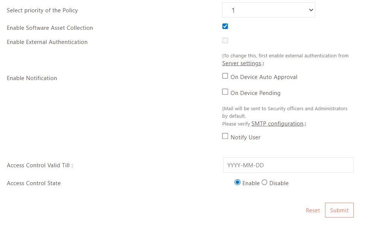Tick the On Device Pending checkbox

225,92
